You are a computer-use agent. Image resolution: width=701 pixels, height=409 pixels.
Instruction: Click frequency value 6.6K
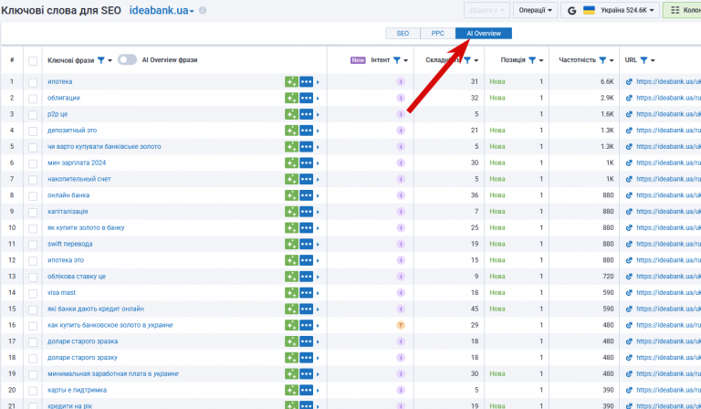point(607,82)
